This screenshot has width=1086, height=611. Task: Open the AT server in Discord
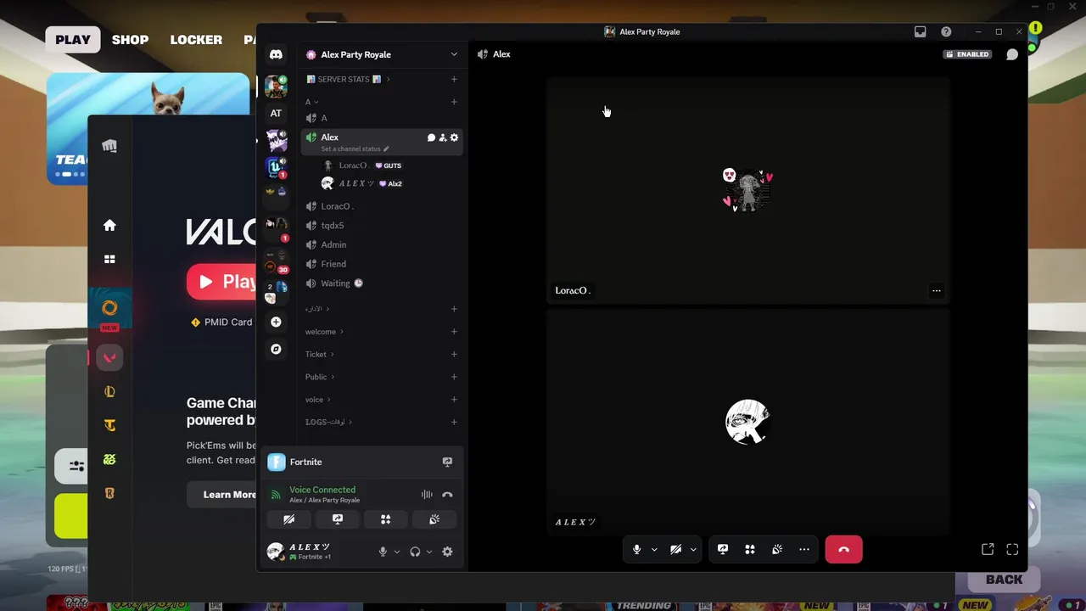[x=276, y=113]
